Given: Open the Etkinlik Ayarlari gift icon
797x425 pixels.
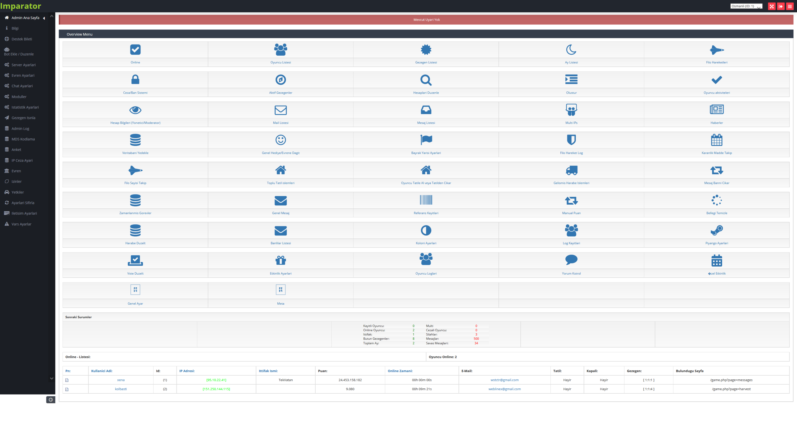Looking at the screenshot, I should [x=281, y=260].
